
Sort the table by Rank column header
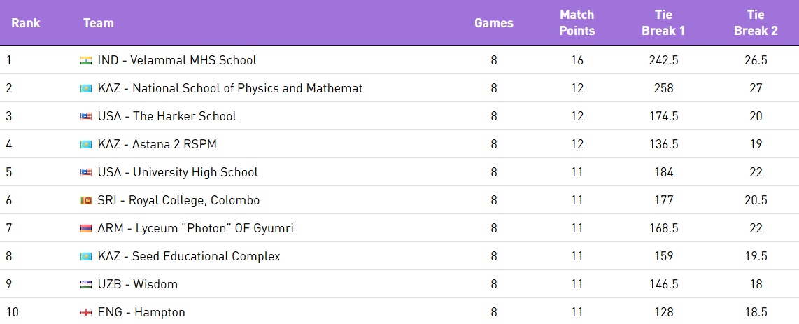point(25,23)
